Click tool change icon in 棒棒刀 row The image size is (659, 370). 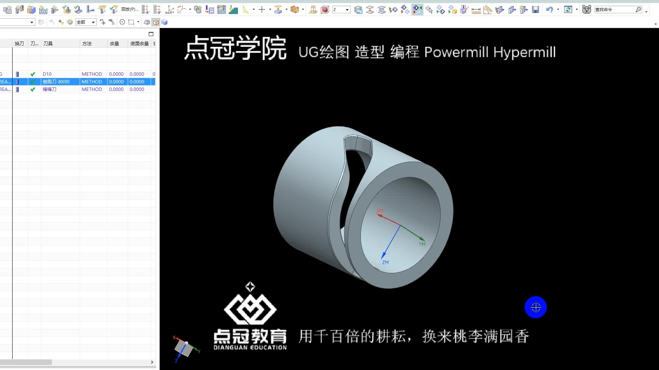click(x=17, y=89)
